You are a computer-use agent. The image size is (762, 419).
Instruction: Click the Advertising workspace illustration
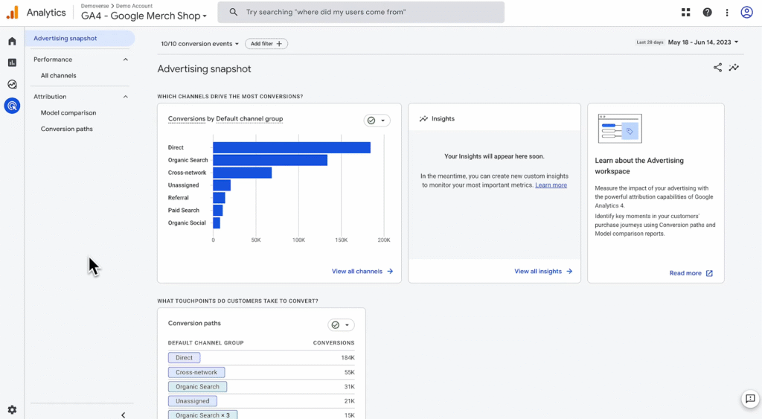point(620,128)
